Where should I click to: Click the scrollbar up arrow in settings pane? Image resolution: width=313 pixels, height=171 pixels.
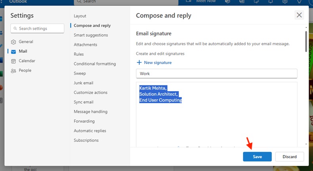[306, 27]
